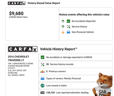Click odometer icon beside 128,720 reading
Image resolution: width=114 pixels, height=96 pixels.
(x=43, y=93)
